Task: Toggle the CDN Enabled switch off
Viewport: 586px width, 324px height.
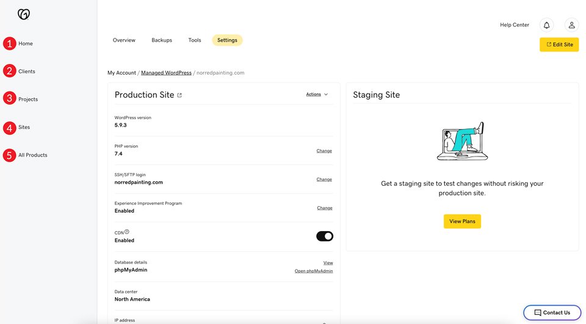Action: click(324, 236)
